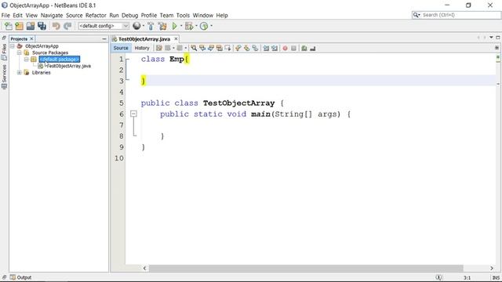Select Source Packages in project tree

(x=50, y=52)
